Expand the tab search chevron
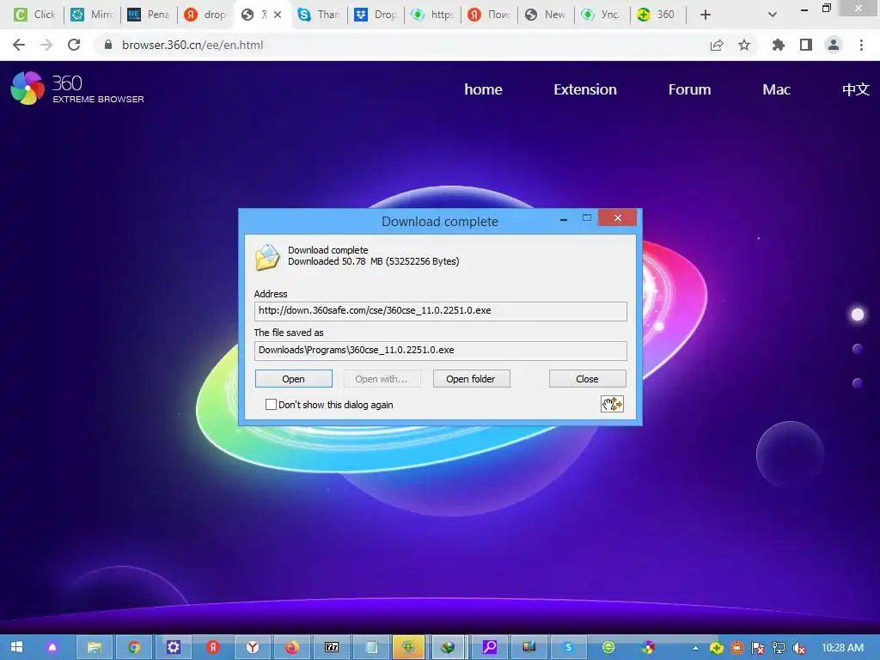Viewport: 880px width, 660px height. coord(773,15)
